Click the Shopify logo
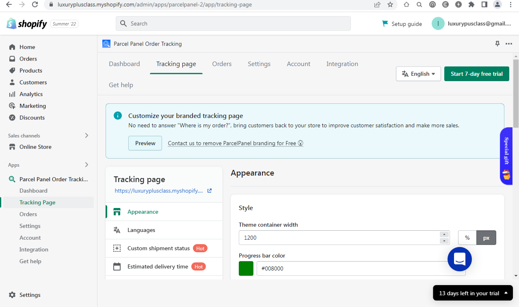 click(x=27, y=24)
